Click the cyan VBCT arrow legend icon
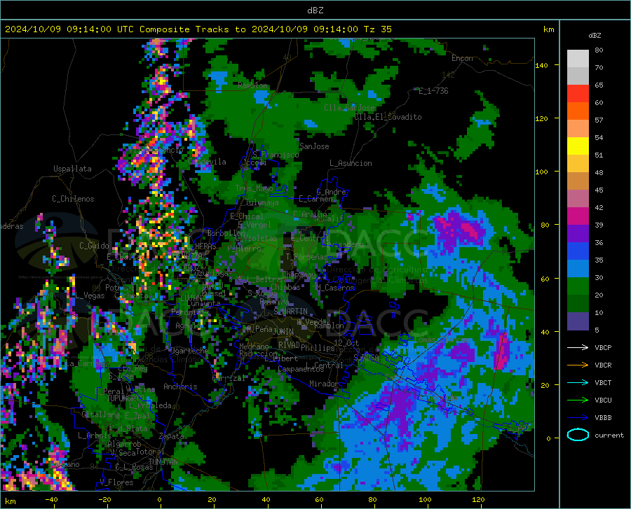The image size is (631, 509). [578, 382]
